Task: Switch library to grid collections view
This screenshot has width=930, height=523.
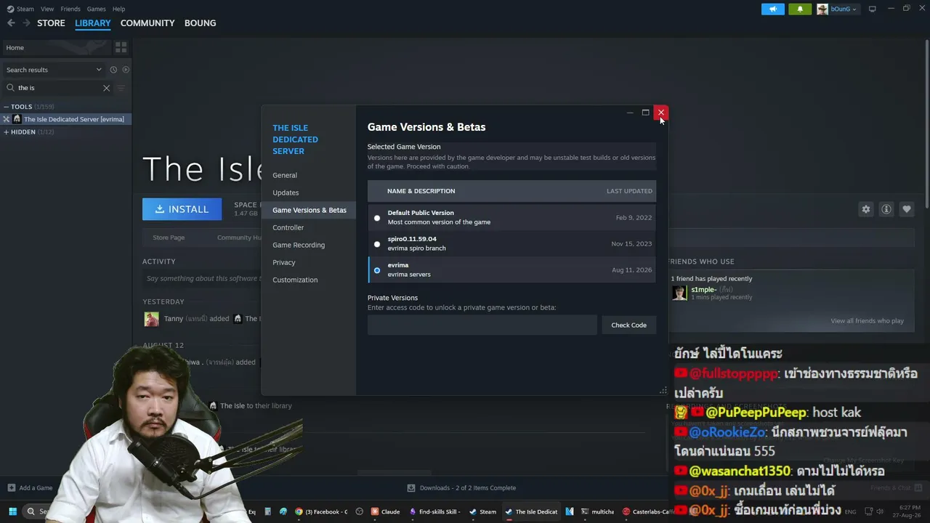Action: (x=121, y=47)
